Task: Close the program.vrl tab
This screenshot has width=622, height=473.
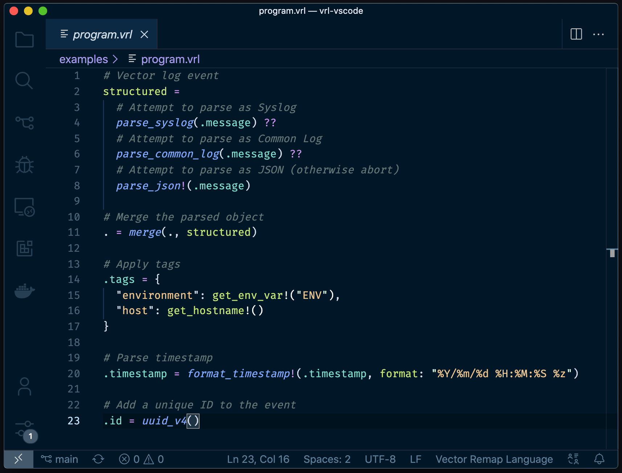Action: 144,34
